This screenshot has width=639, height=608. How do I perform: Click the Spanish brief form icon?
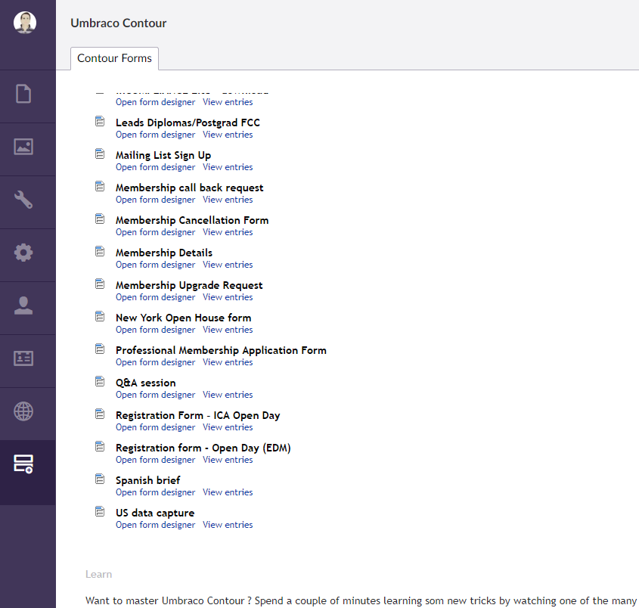point(100,479)
